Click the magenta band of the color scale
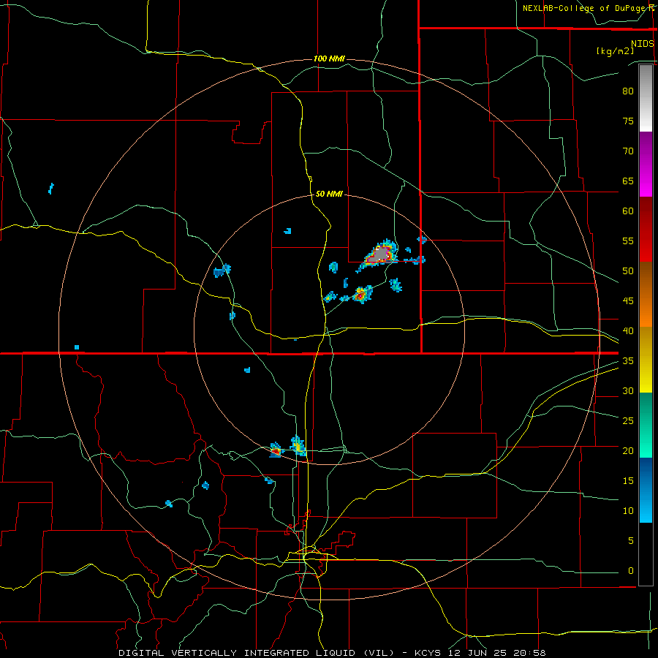The width and height of the screenshot is (658, 658). (x=646, y=164)
